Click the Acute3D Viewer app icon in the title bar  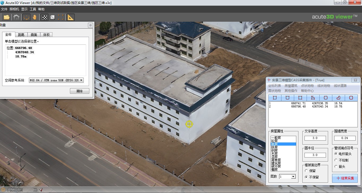point(2,2)
